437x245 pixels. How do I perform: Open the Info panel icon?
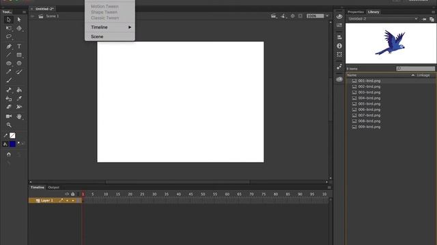point(339,46)
